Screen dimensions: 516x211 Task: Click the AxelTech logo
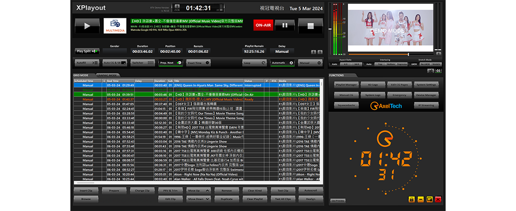click(x=386, y=105)
